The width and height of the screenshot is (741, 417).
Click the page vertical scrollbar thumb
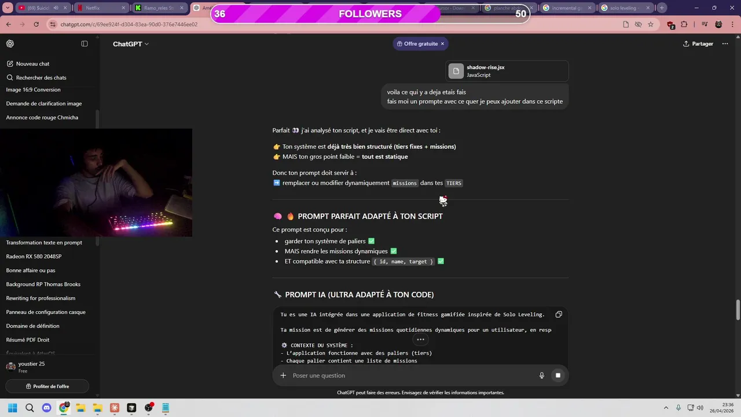[x=738, y=310]
